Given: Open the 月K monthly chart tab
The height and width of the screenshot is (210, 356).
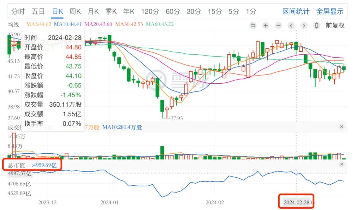Looking at the screenshot, I should click(93, 12).
